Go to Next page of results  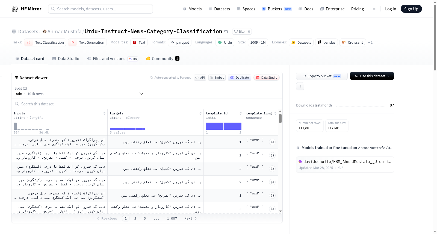191,218
